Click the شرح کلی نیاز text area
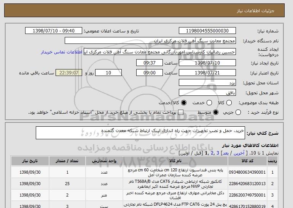The width and height of the screenshot is (293, 208). (140, 133)
